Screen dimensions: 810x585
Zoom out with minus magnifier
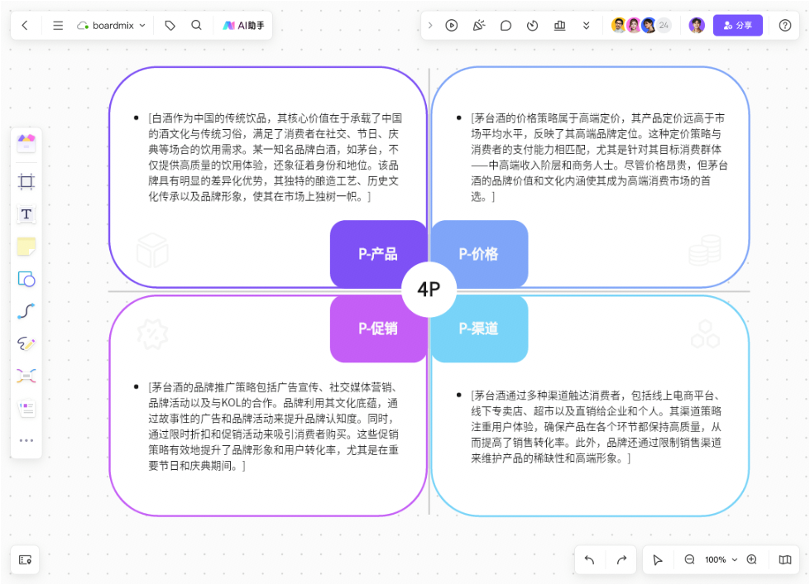[x=689, y=559]
